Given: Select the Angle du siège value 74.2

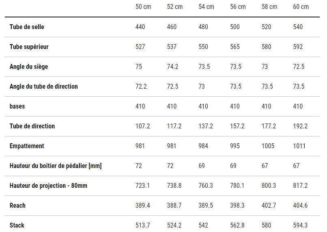Looking at the screenshot, I should (172, 67).
